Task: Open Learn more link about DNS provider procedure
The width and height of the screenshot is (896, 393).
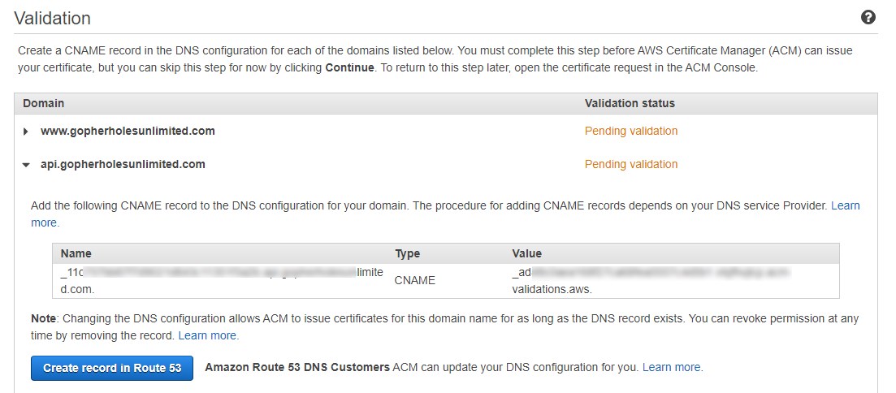Action: click(x=845, y=205)
